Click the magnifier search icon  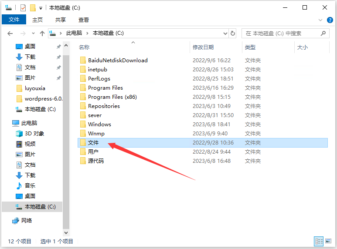click(323, 33)
